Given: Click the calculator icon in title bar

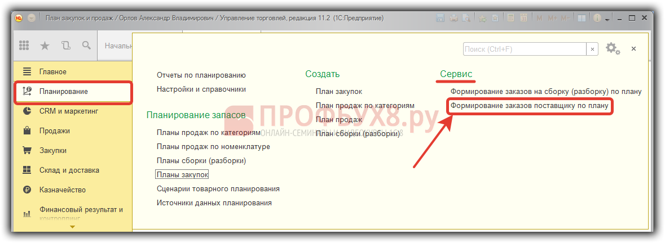Looking at the screenshot, I should click(510, 19).
